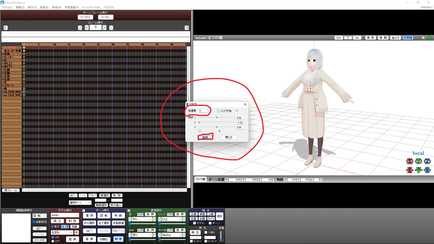The height and width of the screenshot is (244, 434).
Task: Toggle the model 表示 display checkbox
Action: 52,227
